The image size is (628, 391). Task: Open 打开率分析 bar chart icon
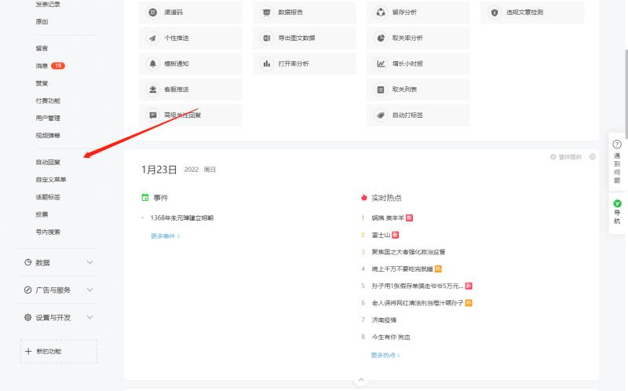(267, 64)
